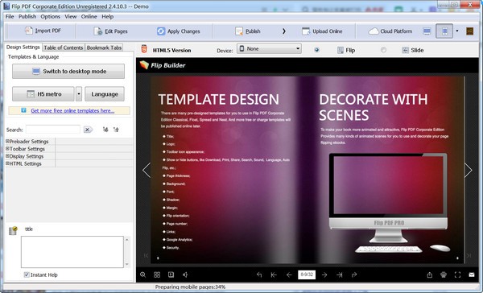Toggle sound speaker icon
This screenshot has width=483, height=293.
185,274
